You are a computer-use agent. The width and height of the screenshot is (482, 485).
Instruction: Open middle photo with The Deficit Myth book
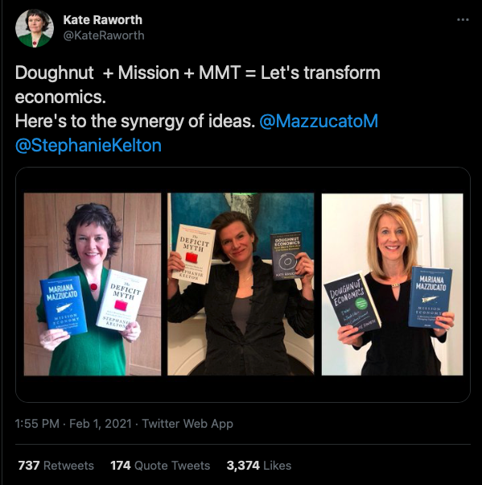(x=241, y=284)
